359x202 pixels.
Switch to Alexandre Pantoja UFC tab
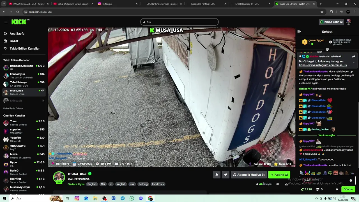point(206,4)
